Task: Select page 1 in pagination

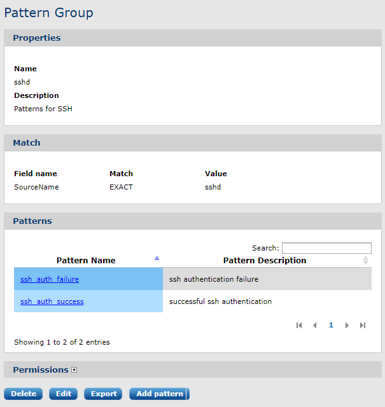Action: [331, 325]
